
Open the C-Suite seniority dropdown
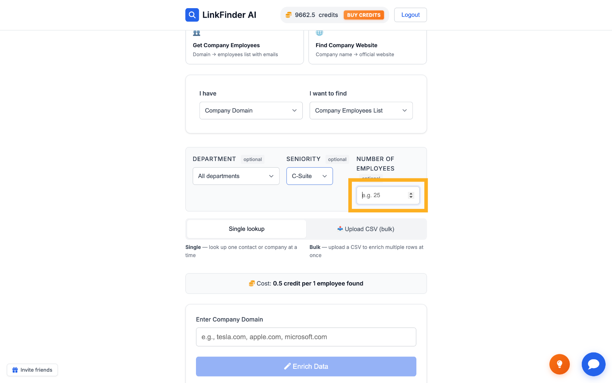click(x=309, y=176)
